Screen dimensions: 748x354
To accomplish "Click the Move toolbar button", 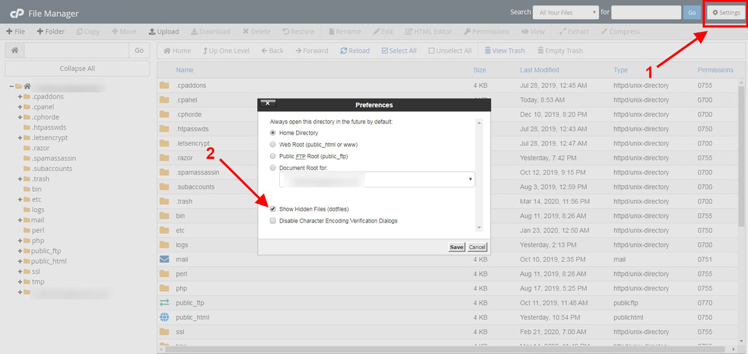I will point(124,32).
